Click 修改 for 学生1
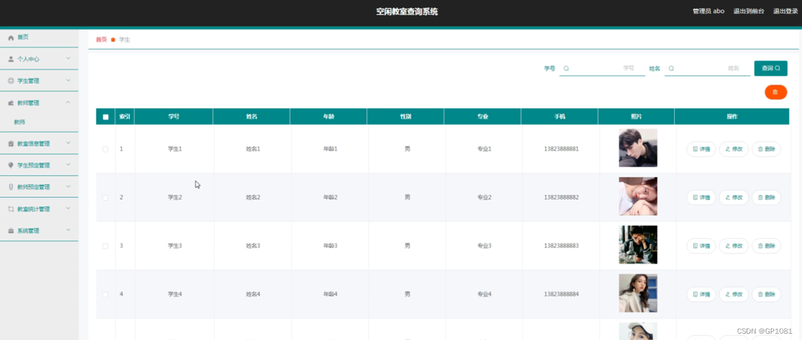Image resolution: width=802 pixels, height=340 pixels. tap(734, 149)
